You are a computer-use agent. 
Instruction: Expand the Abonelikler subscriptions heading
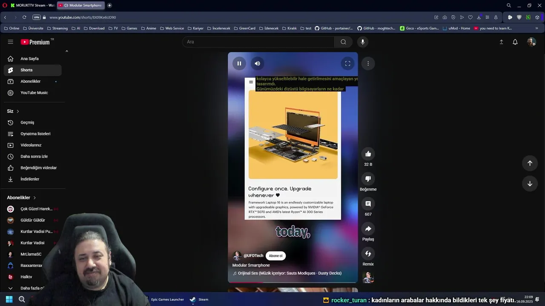[x=21, y=198]
